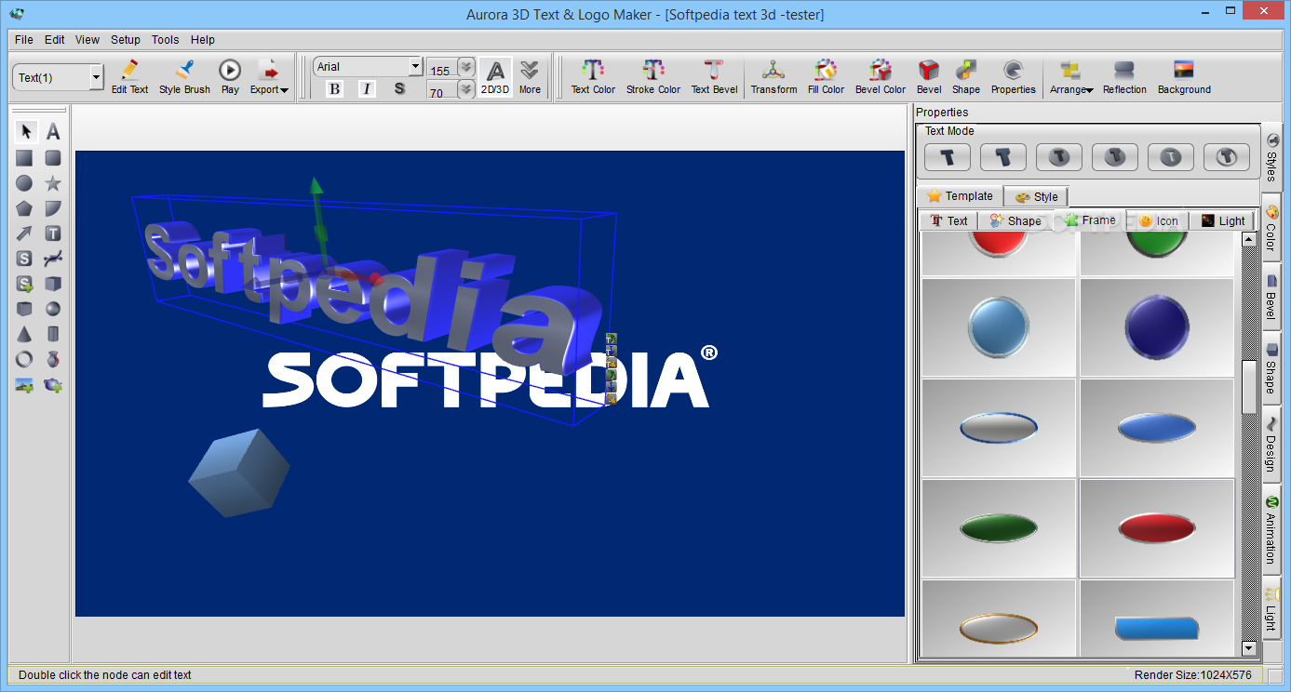The image size is (1291, 692).
Task: Add a torus ring object
Action: 24,359
